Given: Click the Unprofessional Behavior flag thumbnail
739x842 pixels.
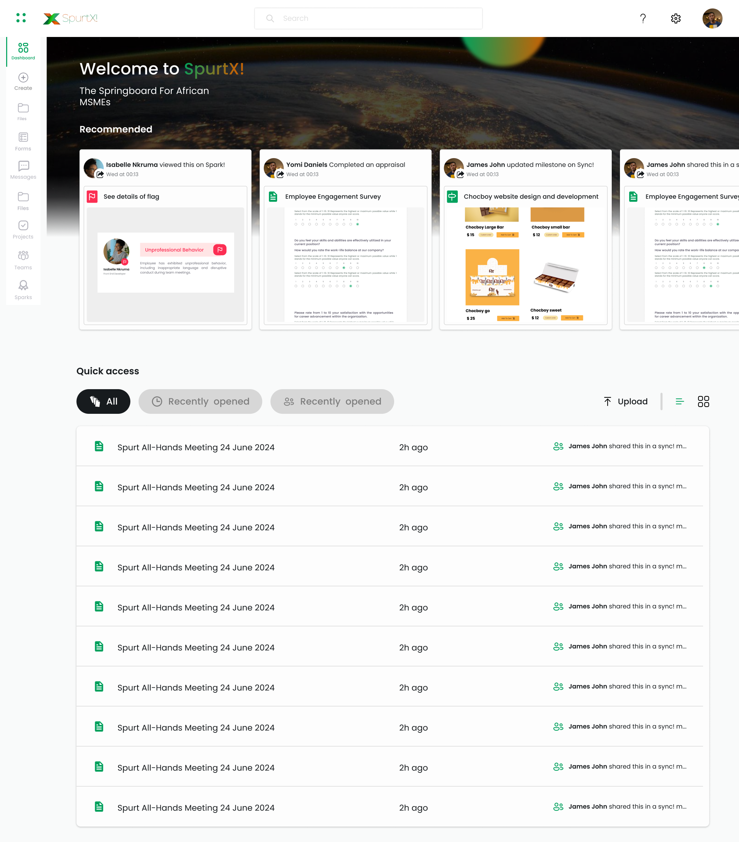Looking at the screenshot, I should [166, 263].
